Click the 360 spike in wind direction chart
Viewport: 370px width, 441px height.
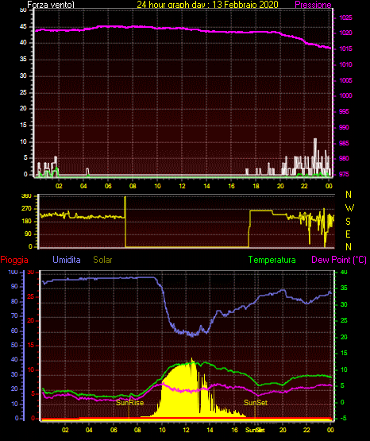[x=125, y=222]
